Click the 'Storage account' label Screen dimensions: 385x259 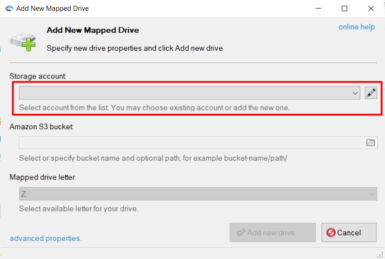(38, 76)
